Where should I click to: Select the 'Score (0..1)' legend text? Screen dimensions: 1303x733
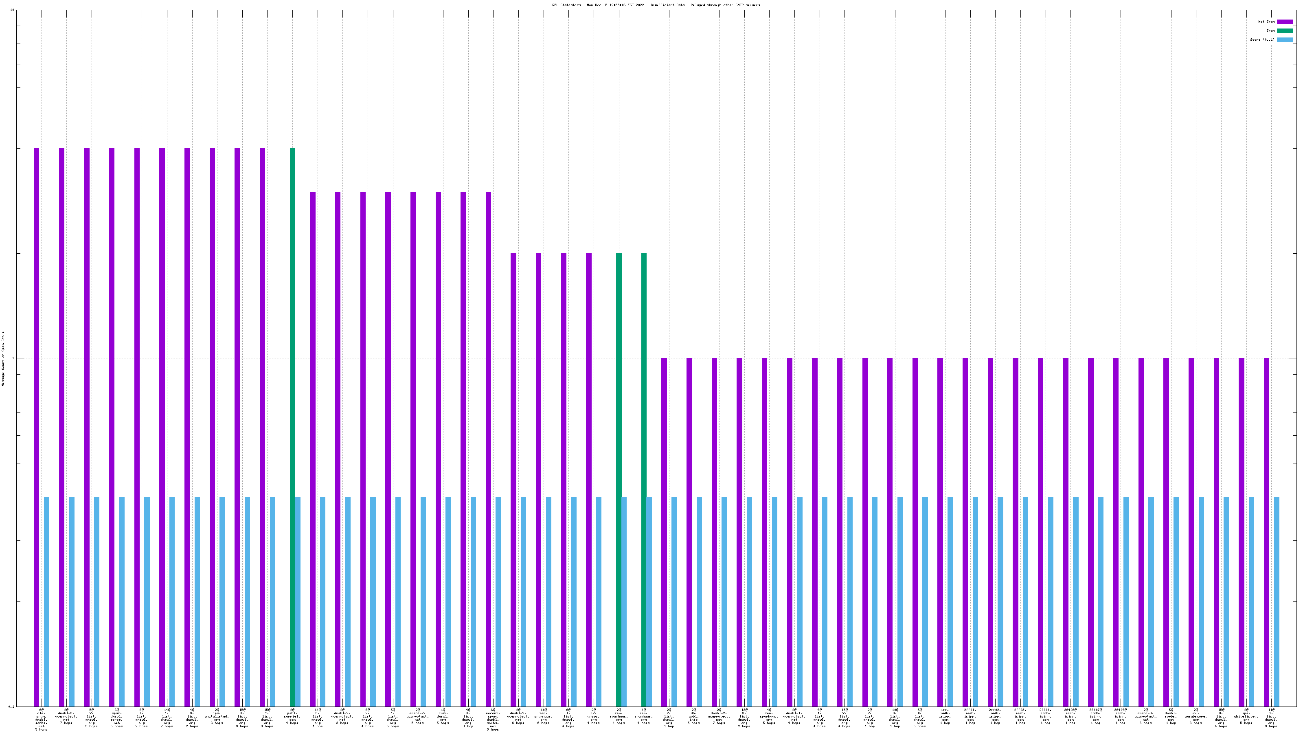(x=1263, y=40)
